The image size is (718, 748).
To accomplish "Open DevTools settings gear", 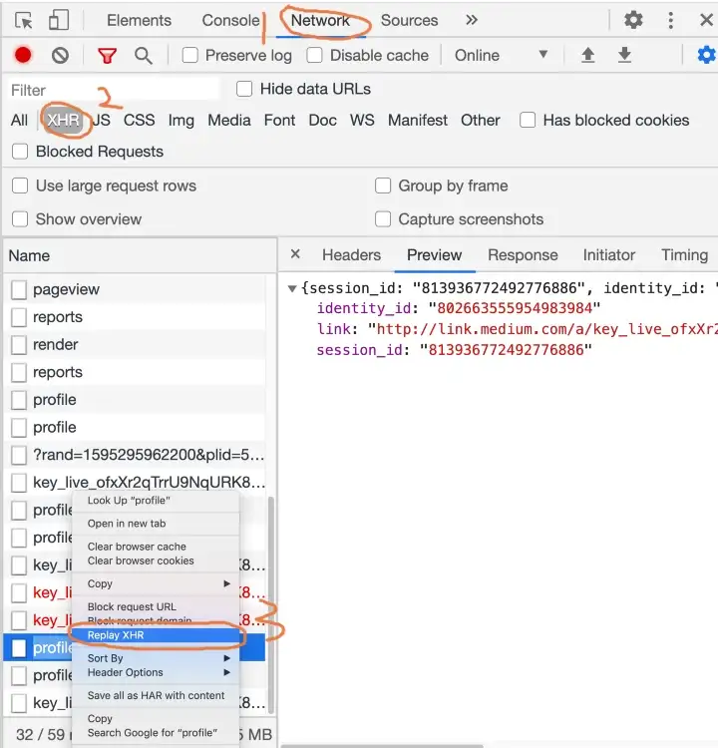I will (633, 20).
